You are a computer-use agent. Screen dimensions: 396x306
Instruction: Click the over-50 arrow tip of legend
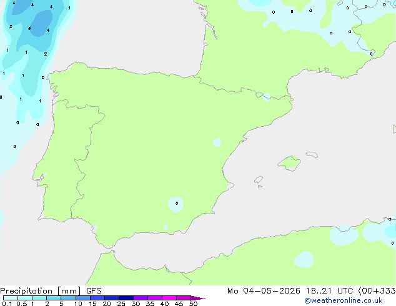[198, 298]
